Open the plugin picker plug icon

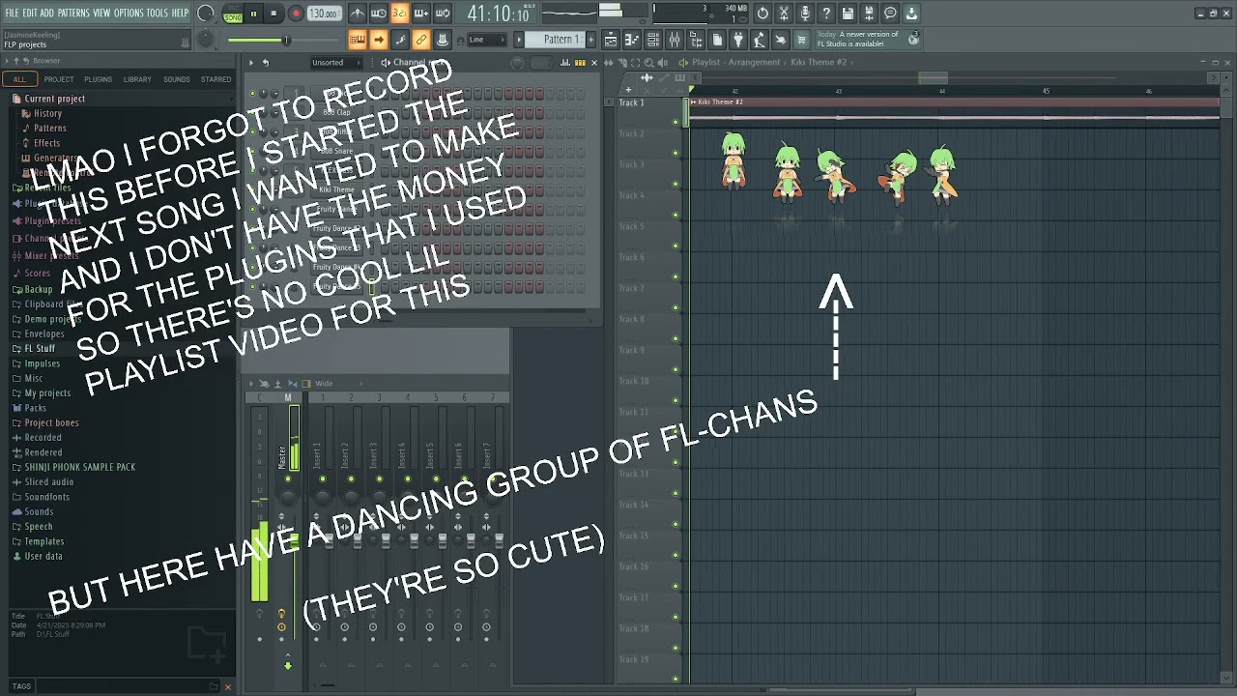(x=738, y=40)
